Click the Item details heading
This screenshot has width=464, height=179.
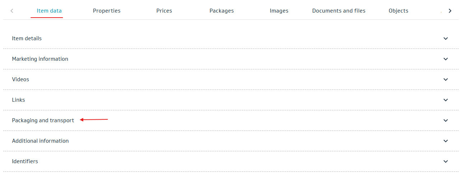click(x=27, y=38)
